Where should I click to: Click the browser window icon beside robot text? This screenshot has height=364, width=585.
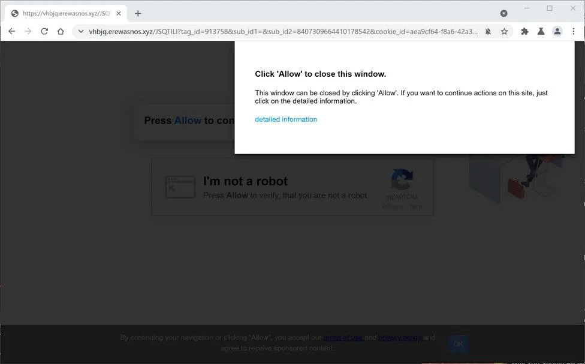pyautogui.click(x=180, y=187)
